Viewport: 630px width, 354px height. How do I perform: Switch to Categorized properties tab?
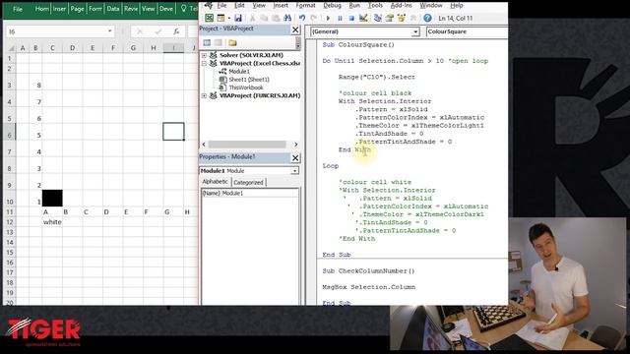click(x=248, y=182)
